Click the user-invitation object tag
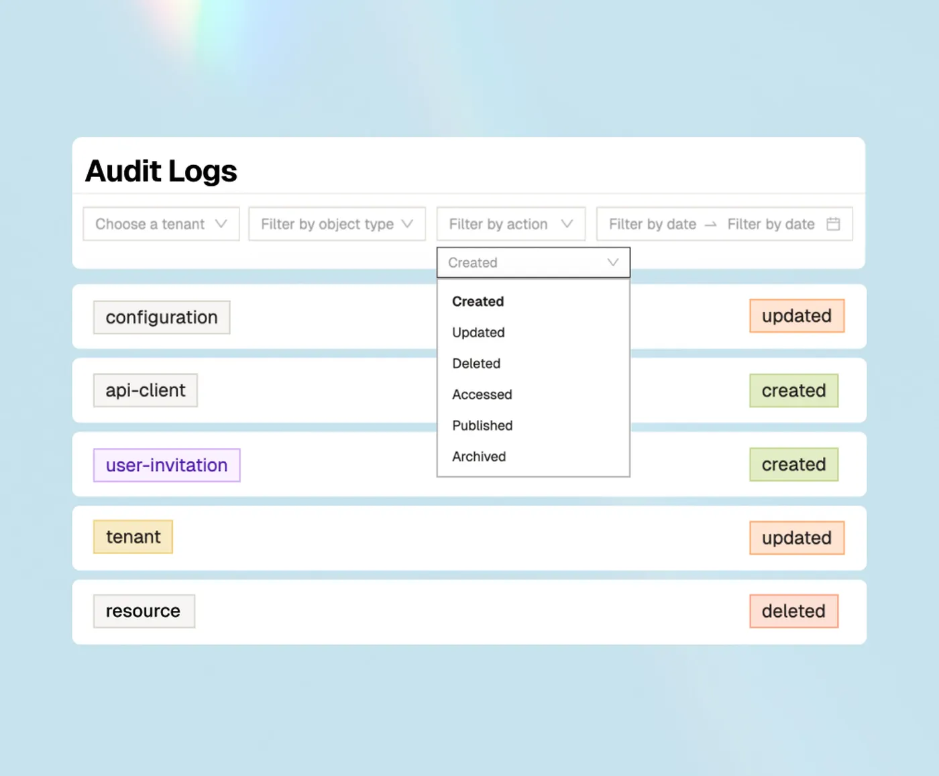939x776 pixels. coord(166,465)
